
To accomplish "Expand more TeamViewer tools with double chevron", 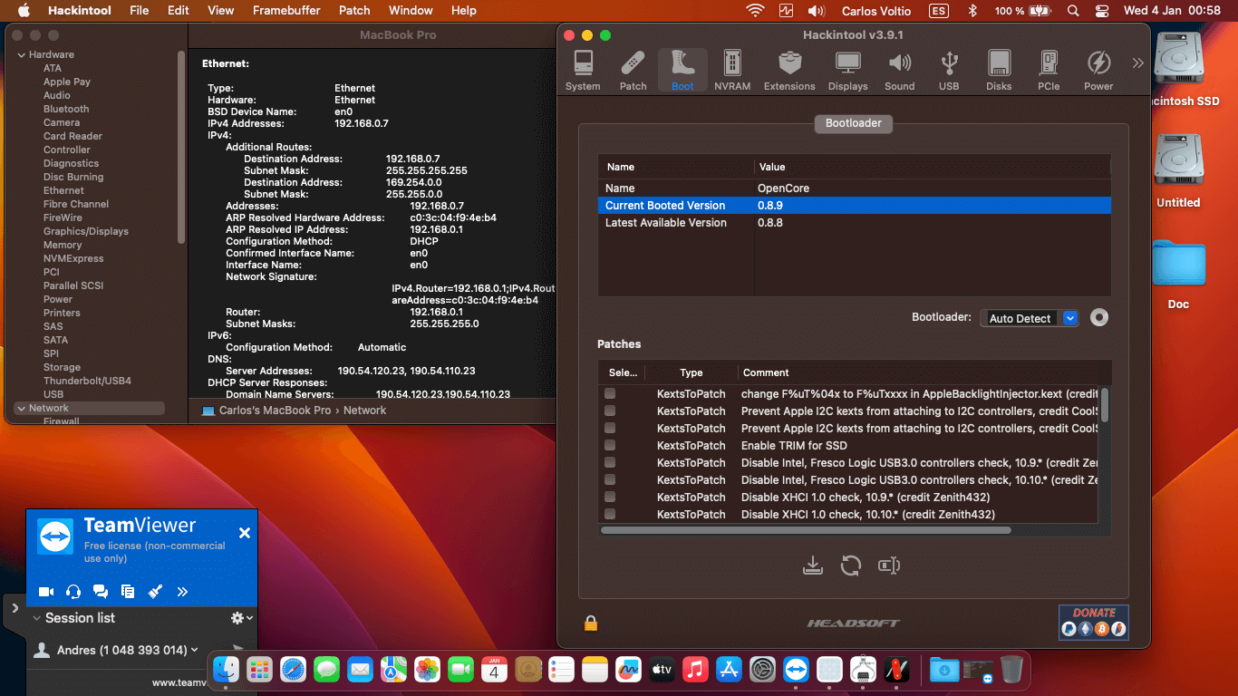I will point(182,592).
